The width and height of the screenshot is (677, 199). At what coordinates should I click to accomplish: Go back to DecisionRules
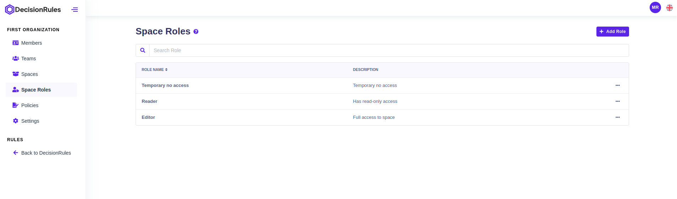click(x=46, y=153)
